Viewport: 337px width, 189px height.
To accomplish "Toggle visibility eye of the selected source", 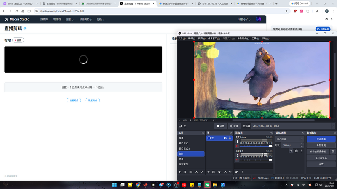I will point(225,138).
